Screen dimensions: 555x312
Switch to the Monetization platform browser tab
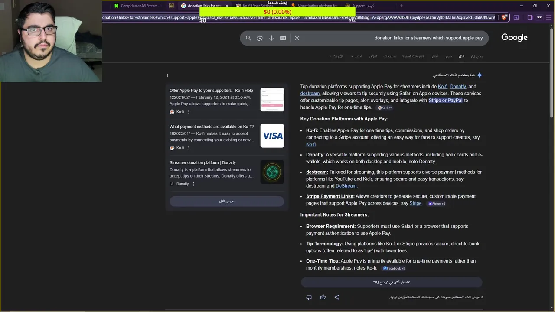point(314,6)
